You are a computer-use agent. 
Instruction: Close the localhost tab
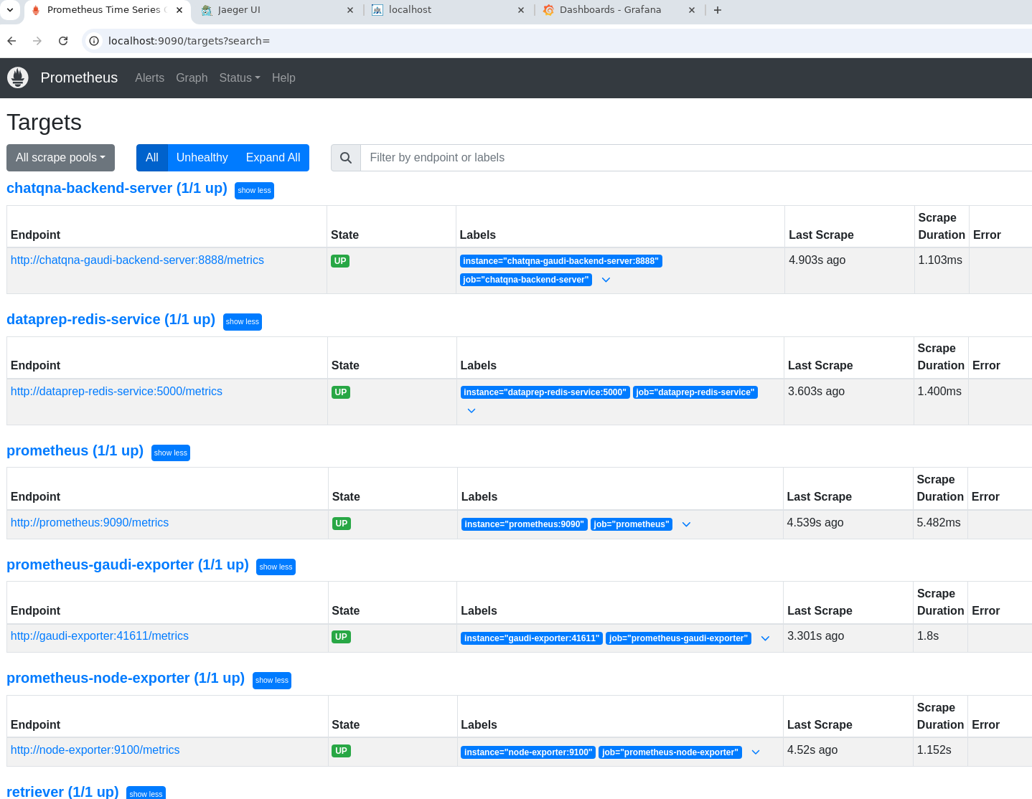point(521,10)
